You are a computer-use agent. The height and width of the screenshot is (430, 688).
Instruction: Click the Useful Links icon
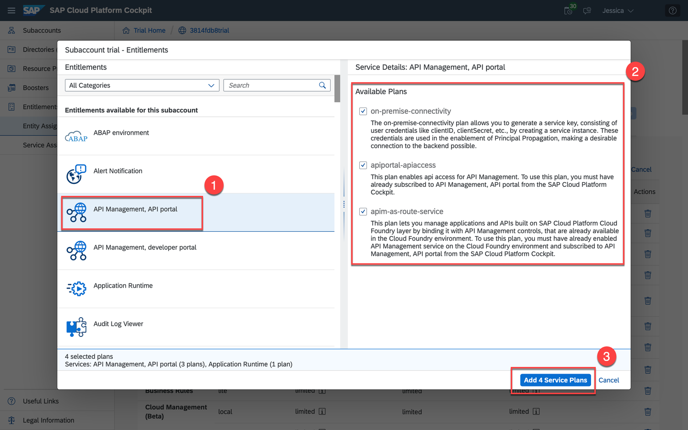[11, 401]
